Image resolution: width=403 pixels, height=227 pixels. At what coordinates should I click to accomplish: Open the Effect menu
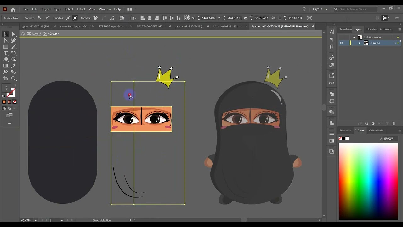coord(81,9)
